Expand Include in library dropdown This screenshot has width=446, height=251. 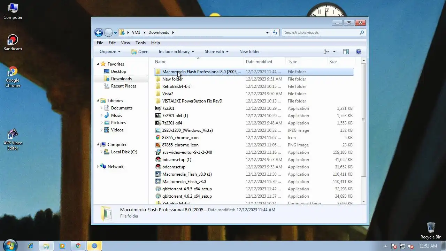coord(176,52)
